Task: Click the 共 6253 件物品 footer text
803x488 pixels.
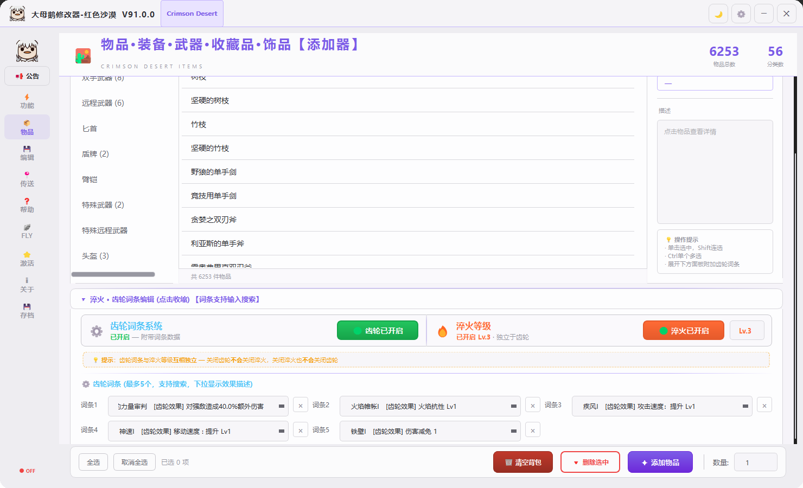Action: point(211,277)
